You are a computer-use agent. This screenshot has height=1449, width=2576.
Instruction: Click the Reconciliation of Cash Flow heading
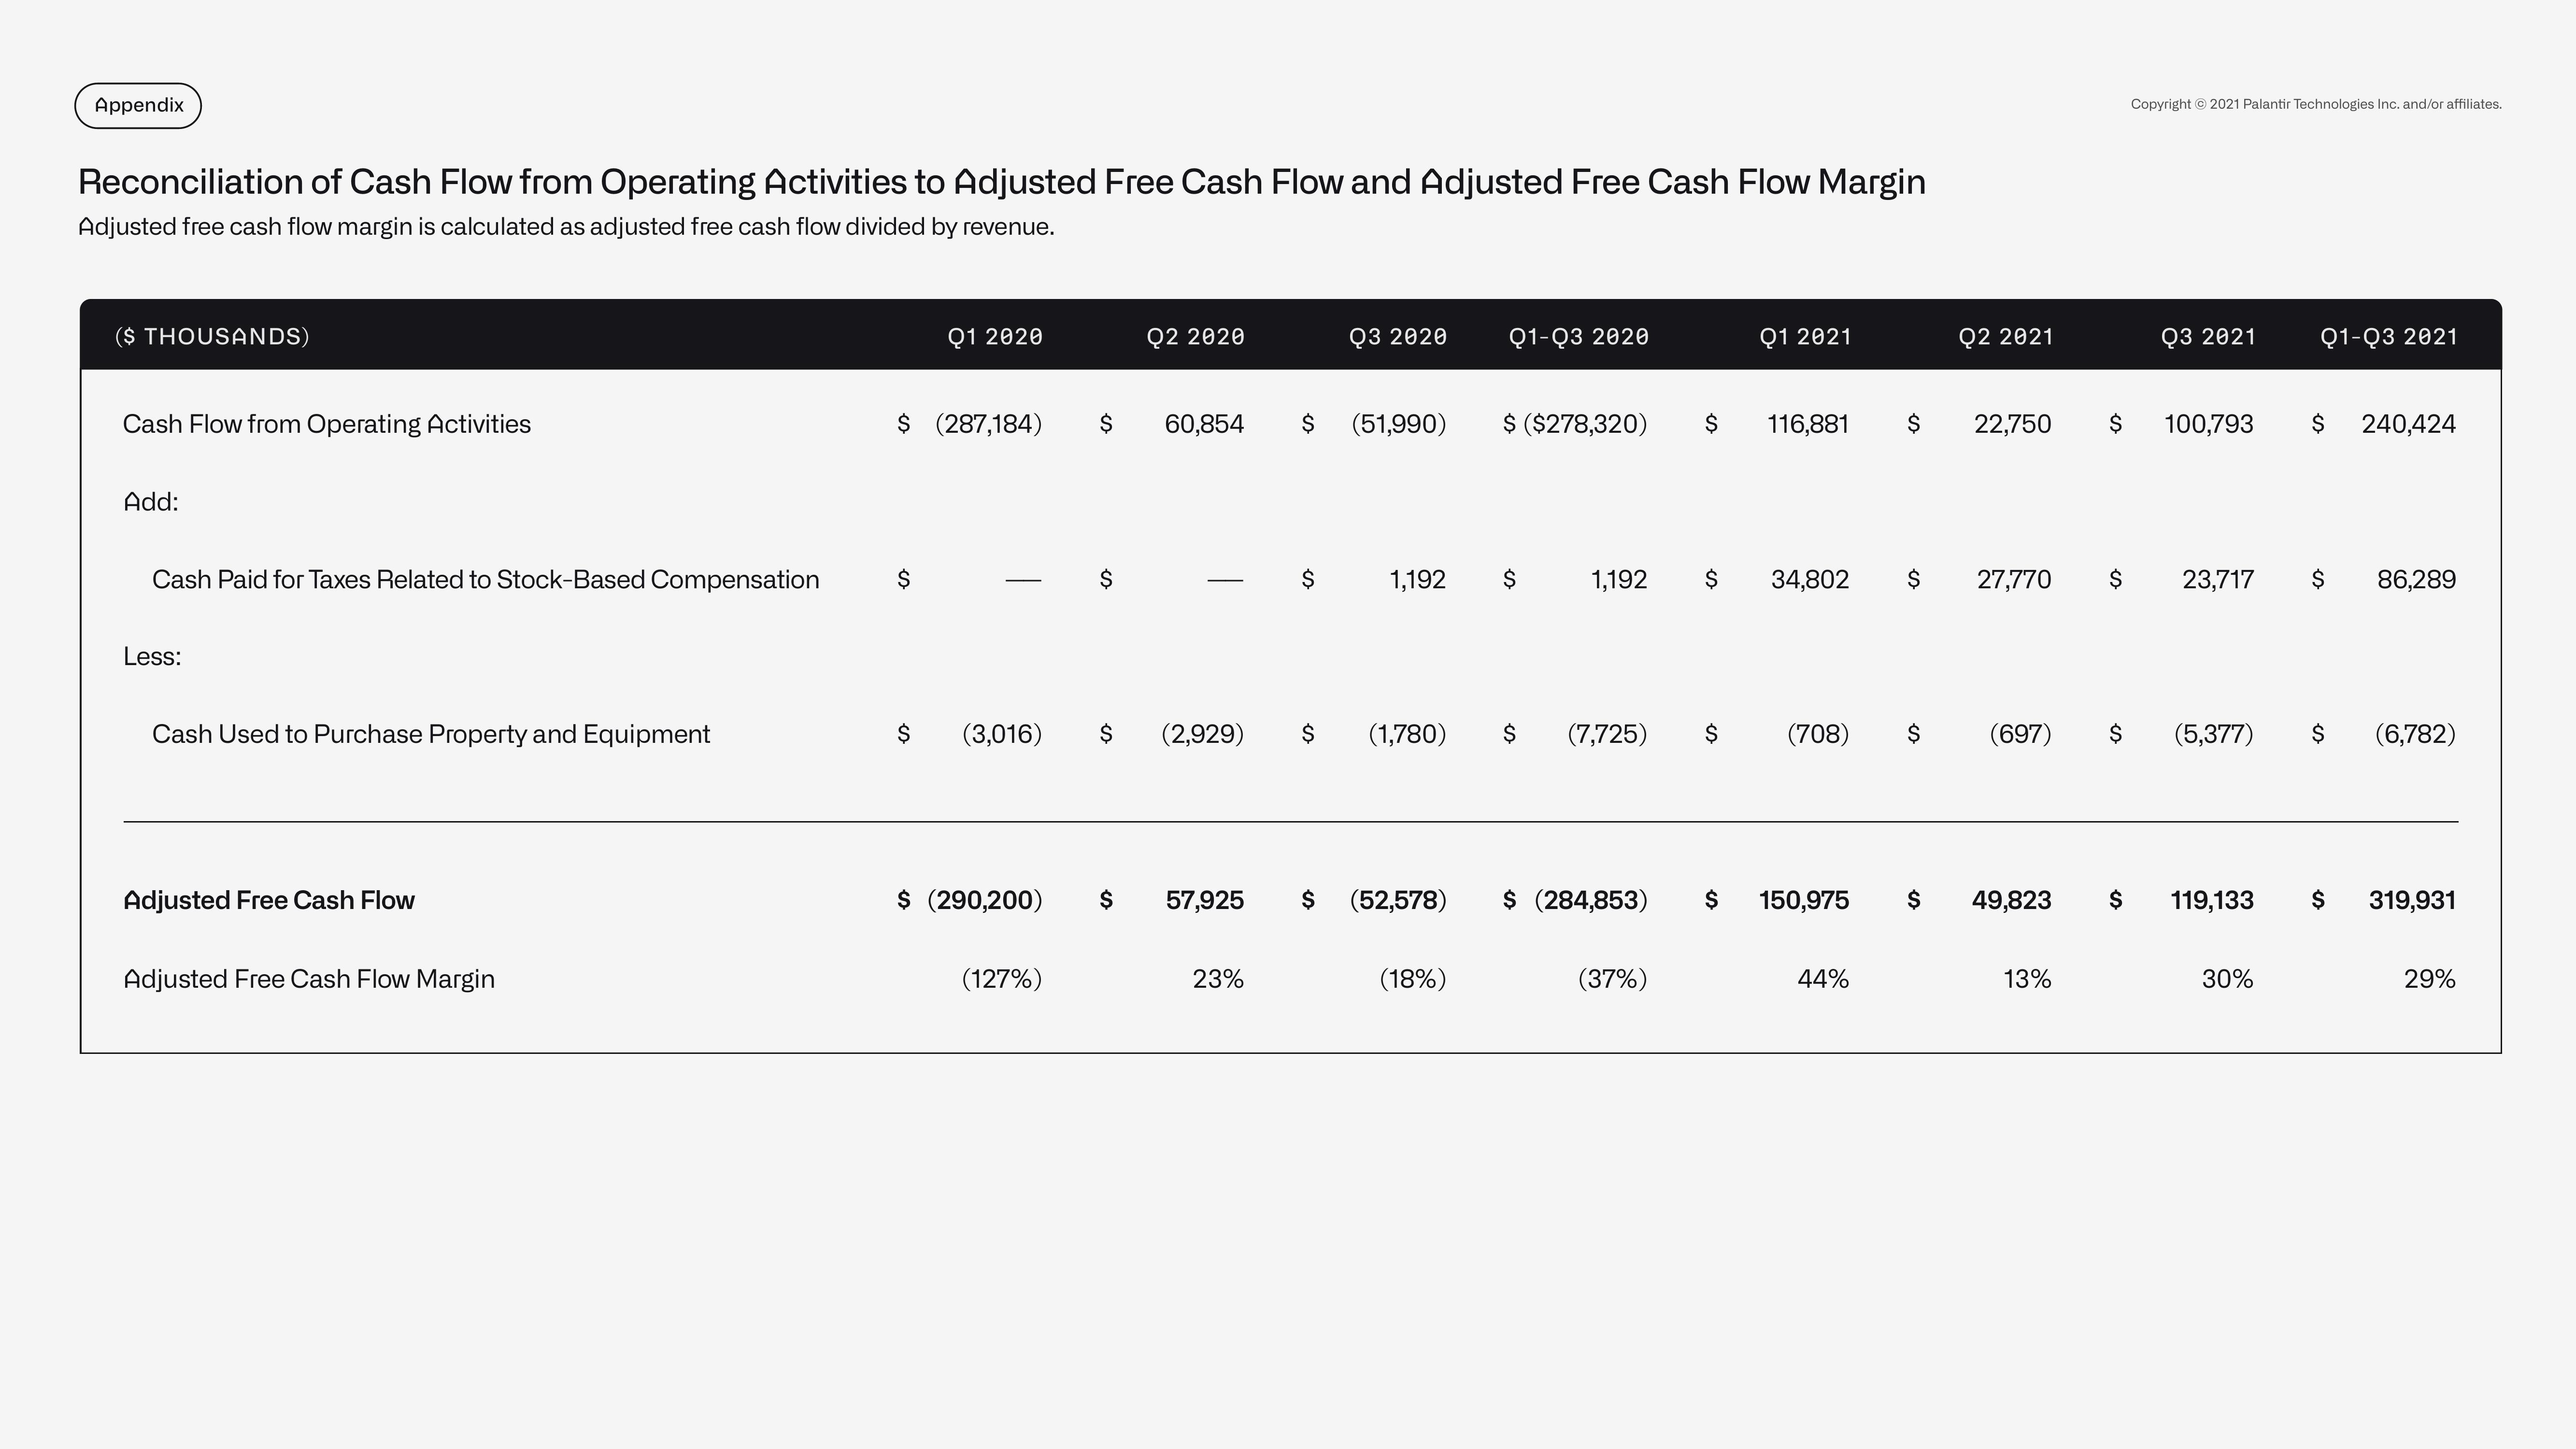pos(1002,182)
